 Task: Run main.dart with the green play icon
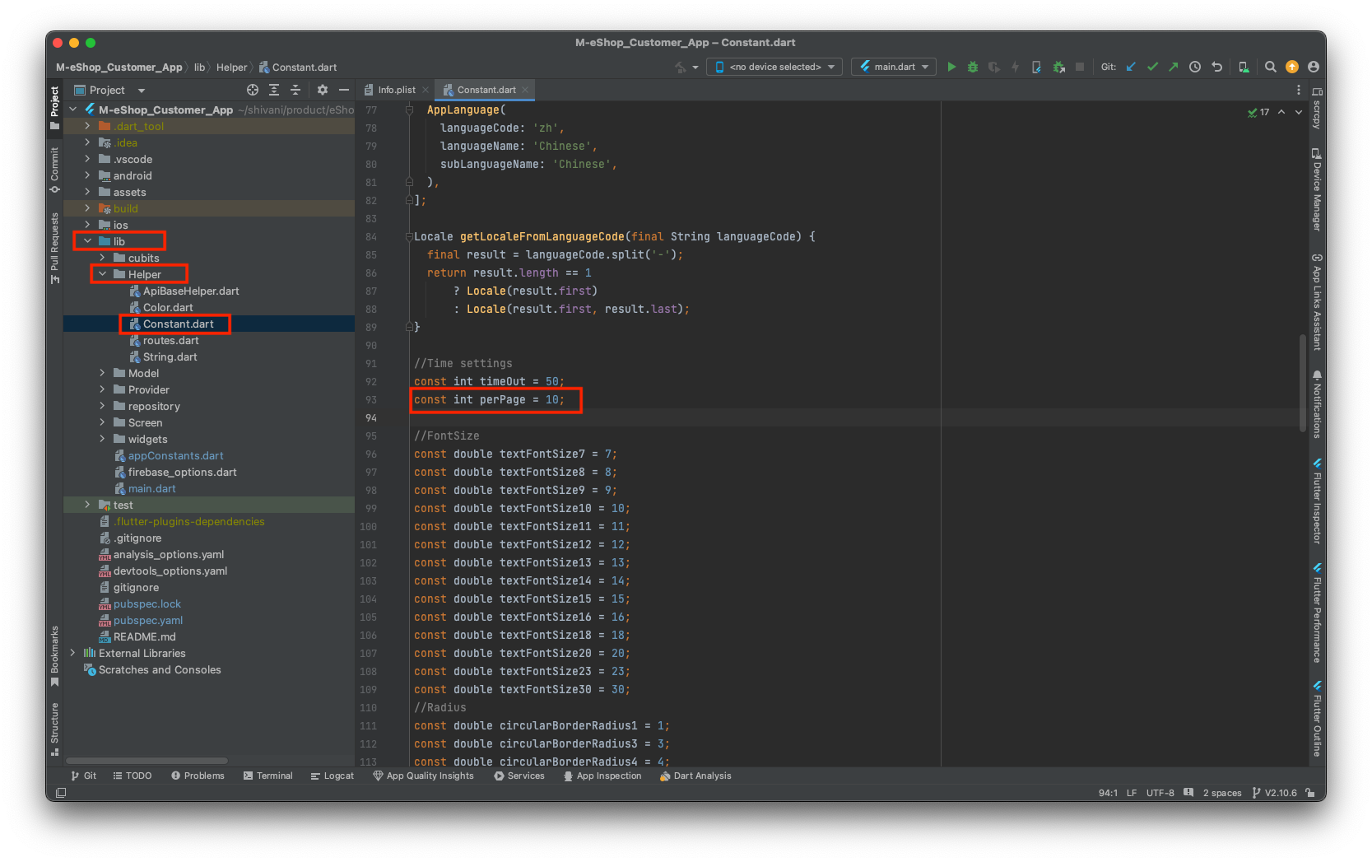(951, 67)
